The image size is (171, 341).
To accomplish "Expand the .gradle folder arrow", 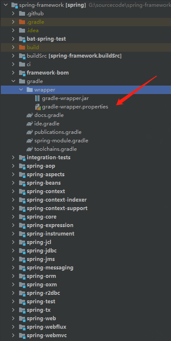I will (14, 22).
